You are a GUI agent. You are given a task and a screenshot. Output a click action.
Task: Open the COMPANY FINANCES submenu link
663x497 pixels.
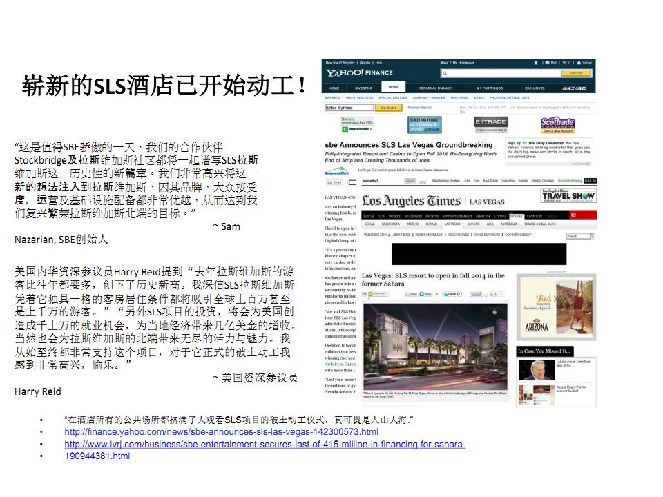coord(429,97)
